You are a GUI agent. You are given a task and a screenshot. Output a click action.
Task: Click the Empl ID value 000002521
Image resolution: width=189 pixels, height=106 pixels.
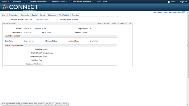pyautogui.click(x=27, y=29)
